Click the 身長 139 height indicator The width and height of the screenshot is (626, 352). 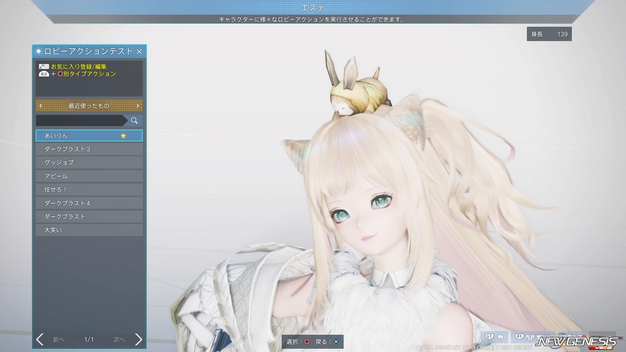coord(549,34)
